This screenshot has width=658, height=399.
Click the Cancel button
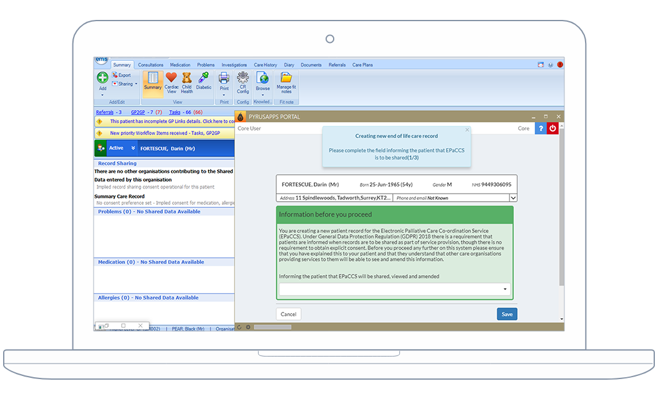coord(288,314)
